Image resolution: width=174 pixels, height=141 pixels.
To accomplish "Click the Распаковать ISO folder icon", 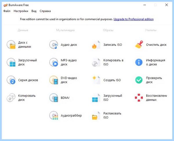I will pos(96,115).
